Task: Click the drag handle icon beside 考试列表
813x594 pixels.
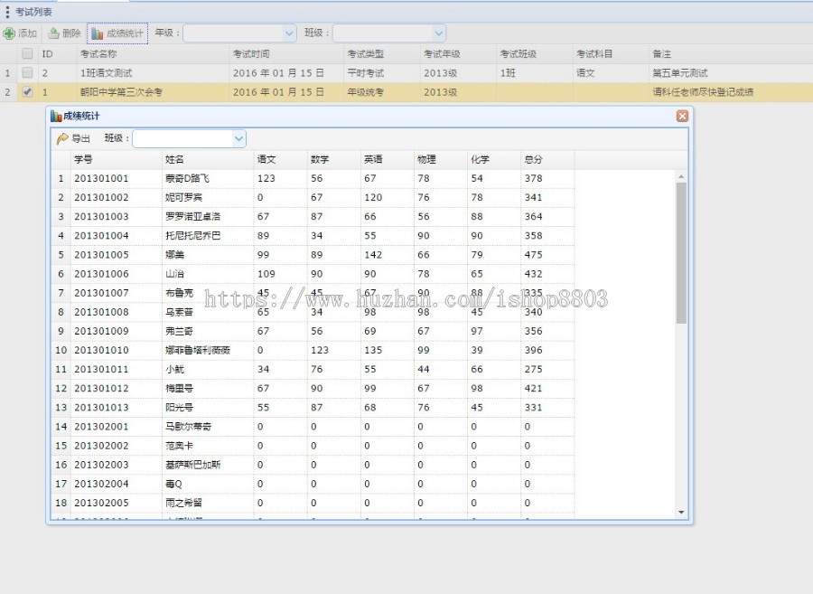Action: point(6,12)
